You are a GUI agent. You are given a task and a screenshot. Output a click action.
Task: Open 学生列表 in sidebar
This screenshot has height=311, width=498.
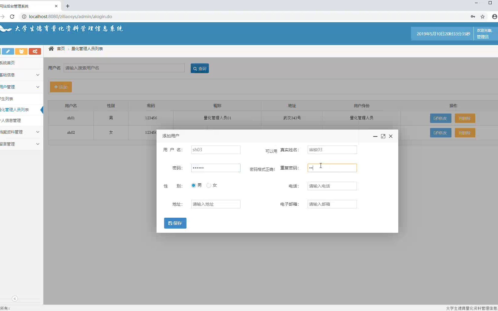pos(20,99)
